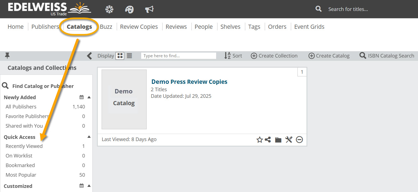The height and width of the screenshot is (192, 418).
Task: Click the Type here to find field
Action: click(x=179, y=56)
